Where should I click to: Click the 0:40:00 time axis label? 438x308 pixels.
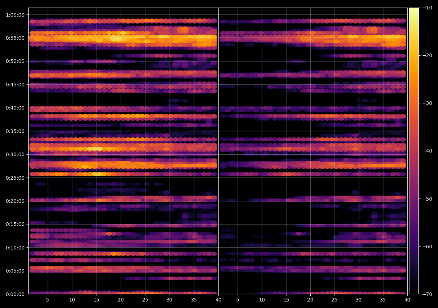pos(15,108)
